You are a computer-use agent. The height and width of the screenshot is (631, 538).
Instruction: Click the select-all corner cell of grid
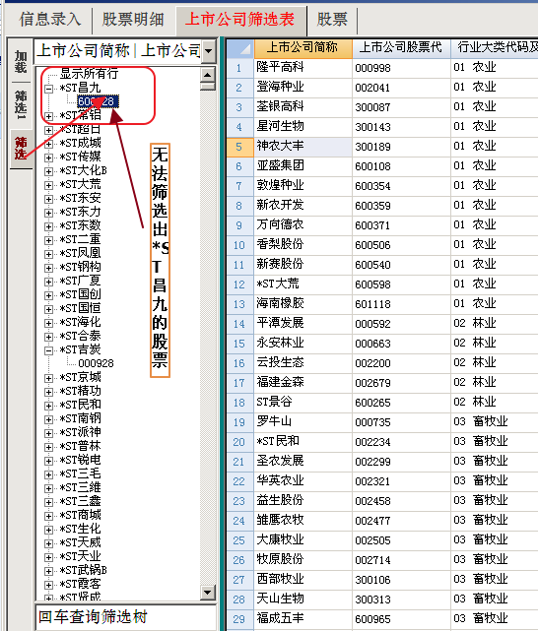pyautogui.click(x=240, y=48)
